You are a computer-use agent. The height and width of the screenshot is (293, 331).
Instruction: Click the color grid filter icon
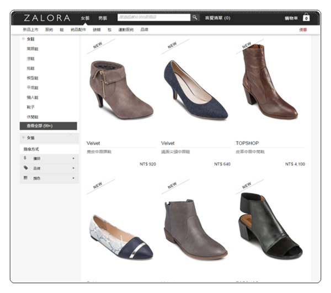25,178
